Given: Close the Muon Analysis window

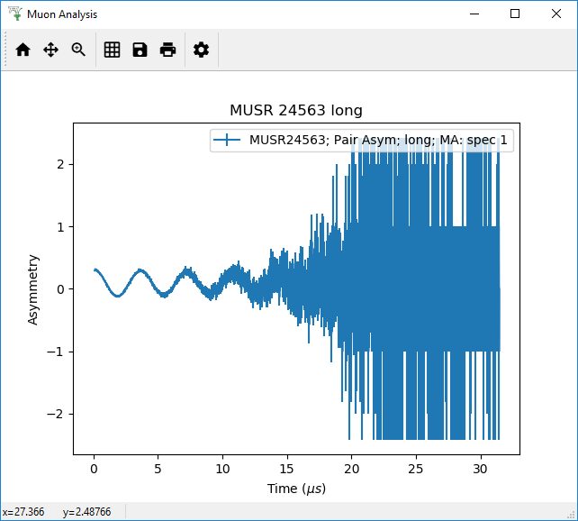Looking at the screenshot, I should [556, 14].
